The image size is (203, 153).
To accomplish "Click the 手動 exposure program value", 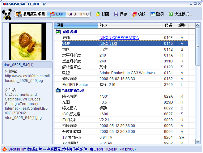I will tap(103, 108).
